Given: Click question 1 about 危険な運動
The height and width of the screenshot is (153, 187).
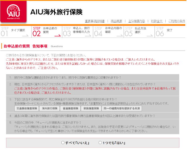Looking at the screenshot, I should [x=93, y=78].
